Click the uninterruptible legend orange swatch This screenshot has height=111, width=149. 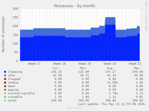pos(5,93)
